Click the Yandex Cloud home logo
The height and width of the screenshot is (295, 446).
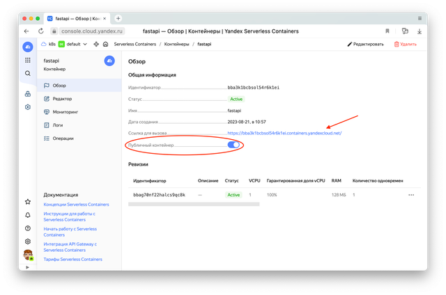click(27, 46)
